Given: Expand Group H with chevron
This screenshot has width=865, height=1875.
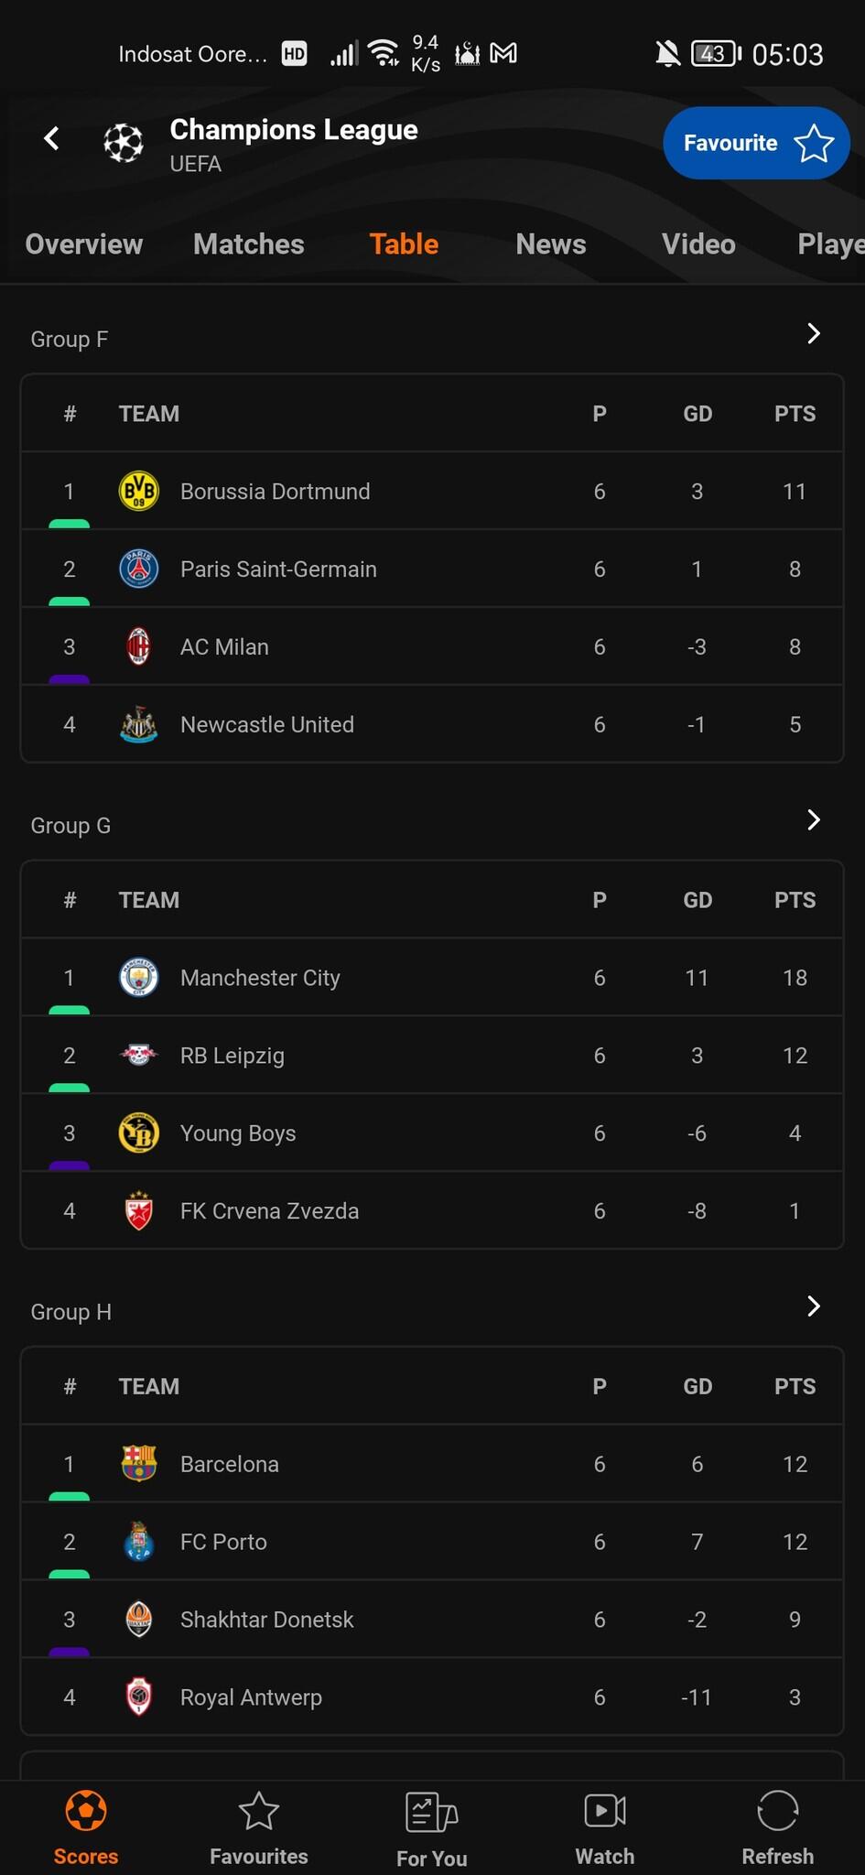Looking at the screenshot, I should click(x=813, y=1306).
